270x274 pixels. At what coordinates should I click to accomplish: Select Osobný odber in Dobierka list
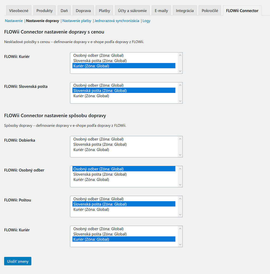pos(124,139)
